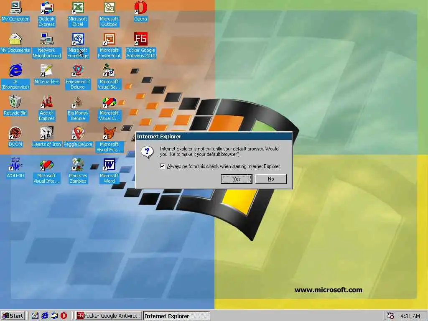Click the system tray scheduler icon
428x321 pixels.
[x=390, y=316]
